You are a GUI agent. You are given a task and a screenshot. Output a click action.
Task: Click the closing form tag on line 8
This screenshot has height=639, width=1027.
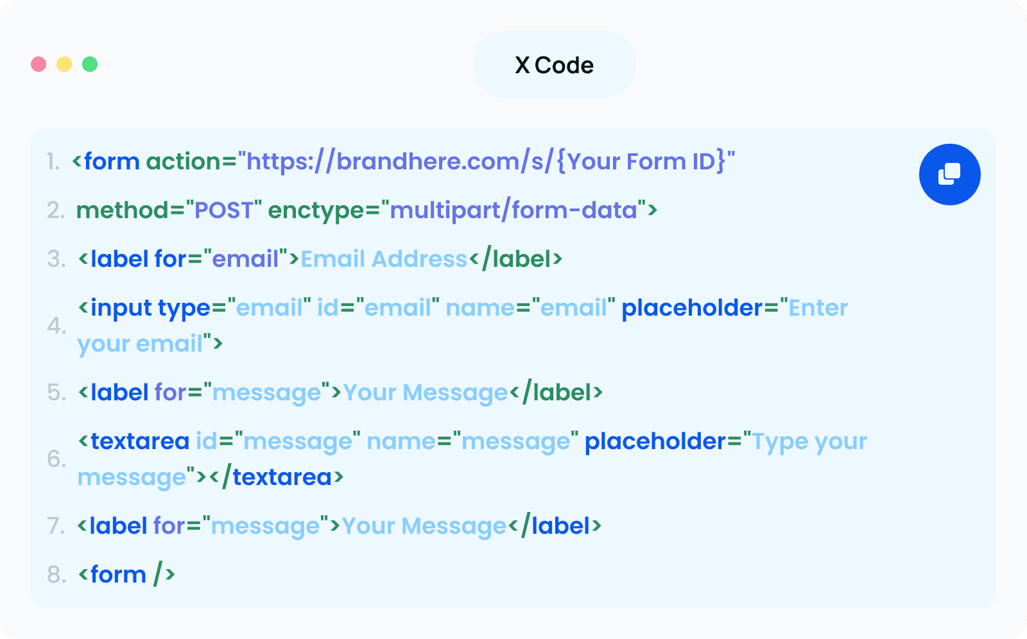(126, 575)
